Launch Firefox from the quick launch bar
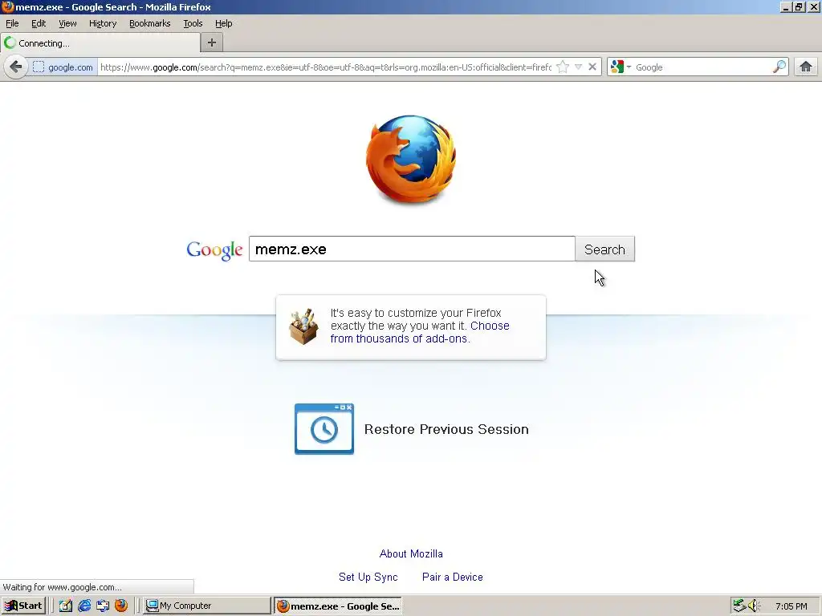The image size is (822, 616). click(x=121, y=606)
